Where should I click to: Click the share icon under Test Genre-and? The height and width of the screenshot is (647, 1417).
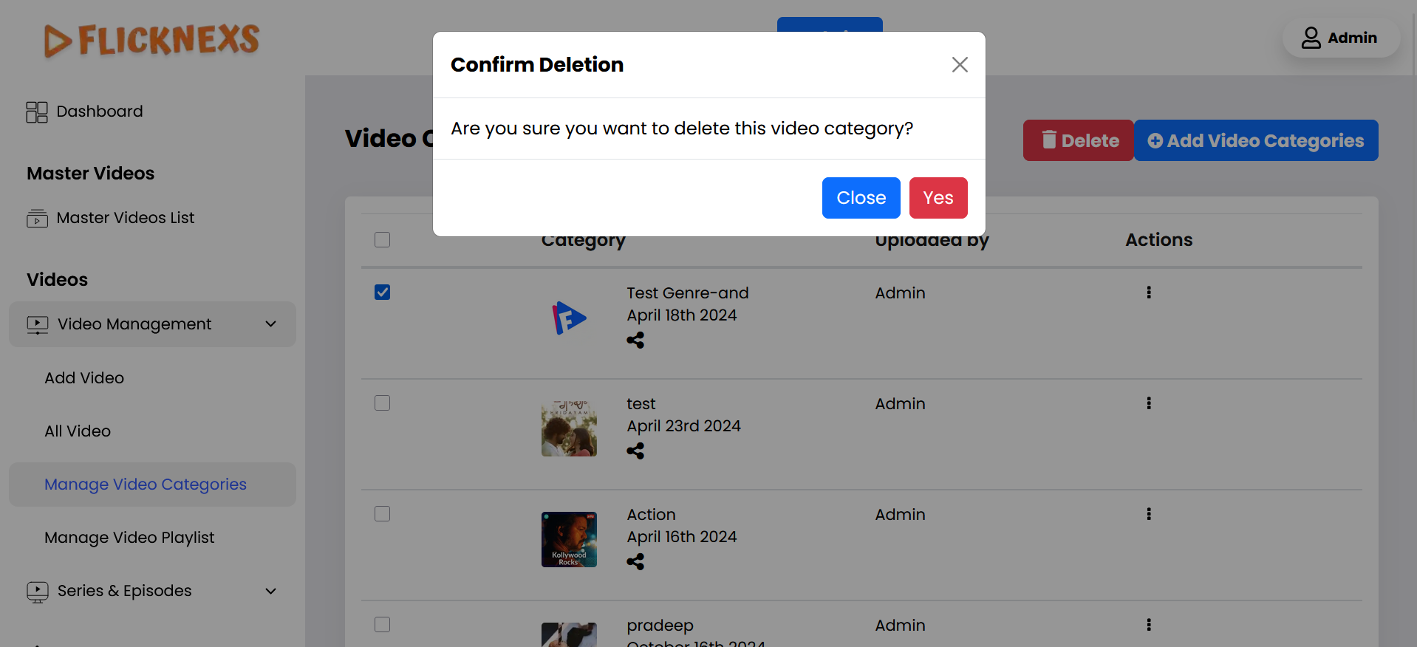(x=635, y=340)
